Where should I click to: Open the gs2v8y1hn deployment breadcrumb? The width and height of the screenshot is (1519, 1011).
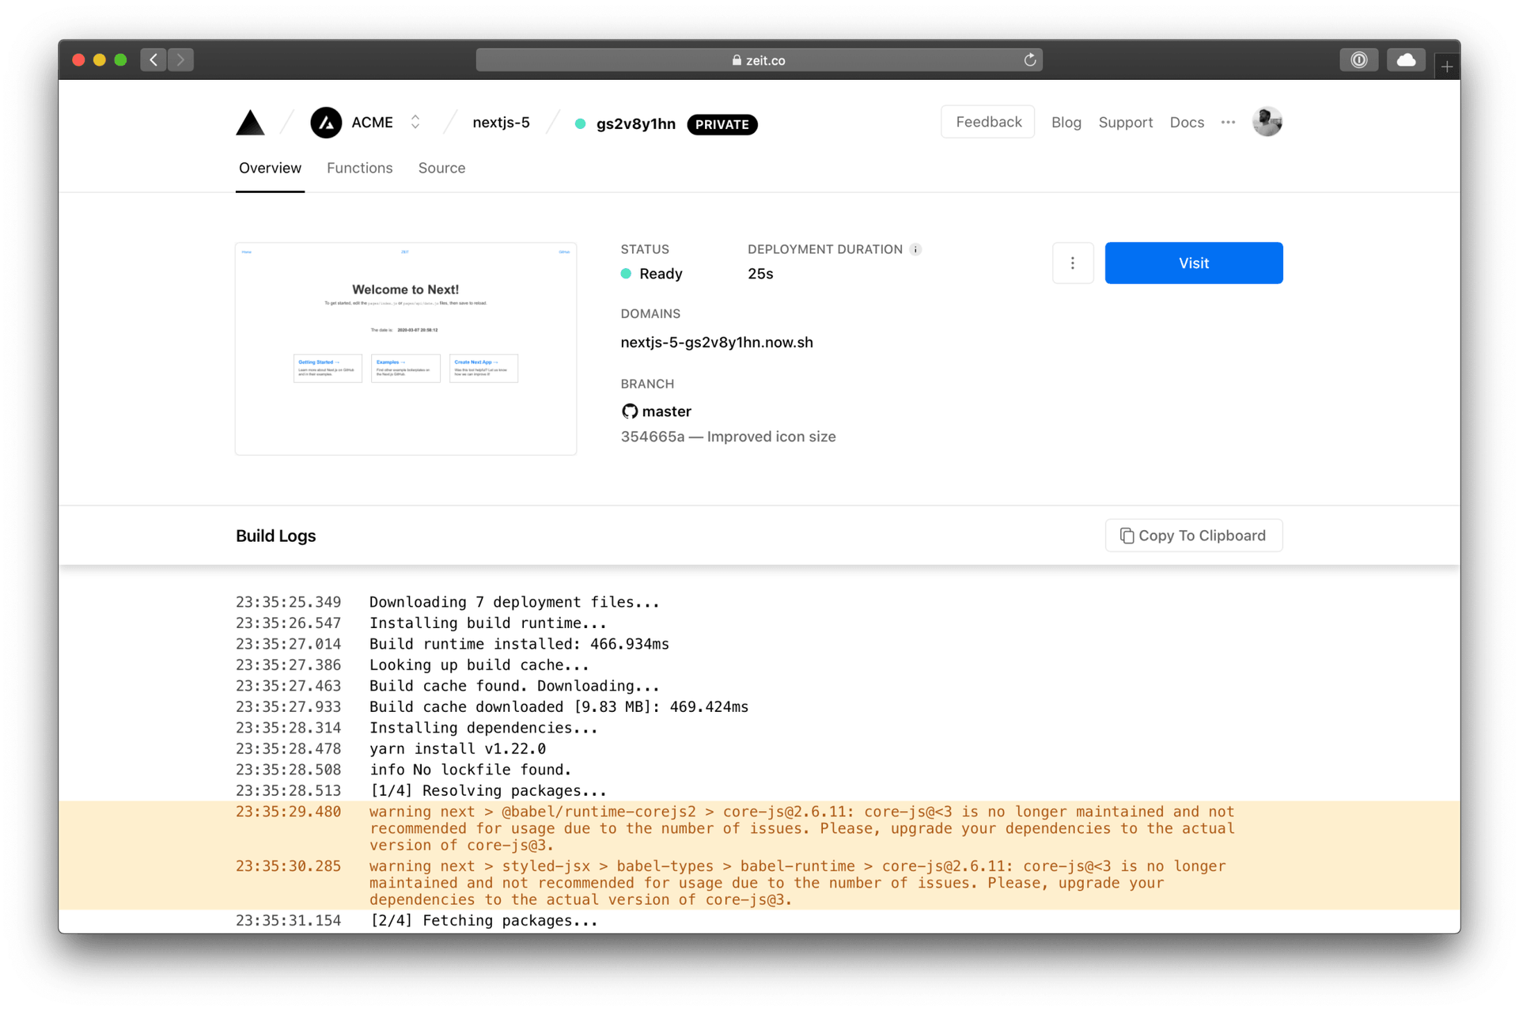coord(635,124)
